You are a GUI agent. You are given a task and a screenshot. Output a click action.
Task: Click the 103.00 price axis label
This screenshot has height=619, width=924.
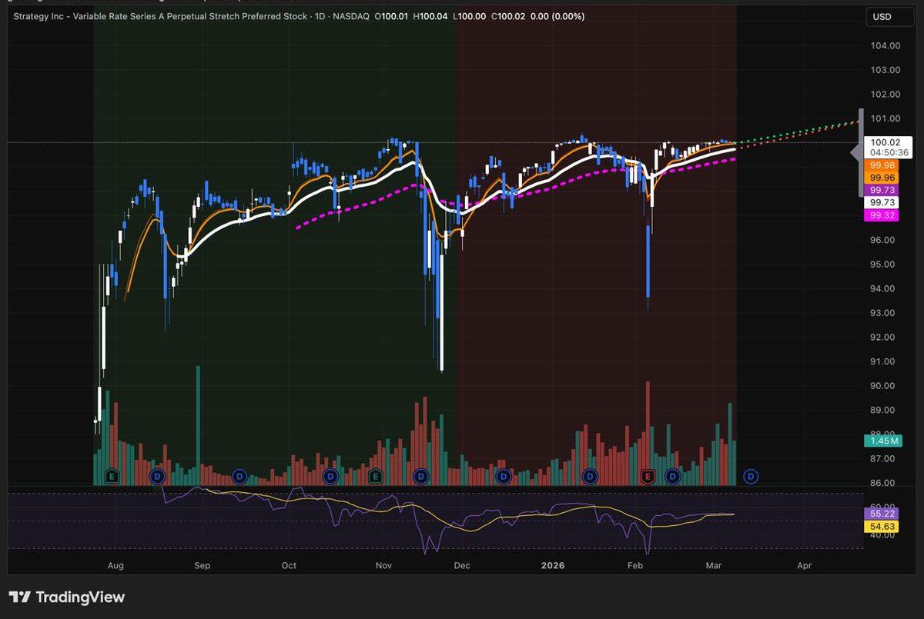coord(885,70)
